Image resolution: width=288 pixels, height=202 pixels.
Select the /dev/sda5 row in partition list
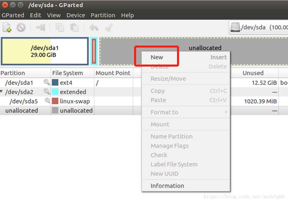[144, 101]
